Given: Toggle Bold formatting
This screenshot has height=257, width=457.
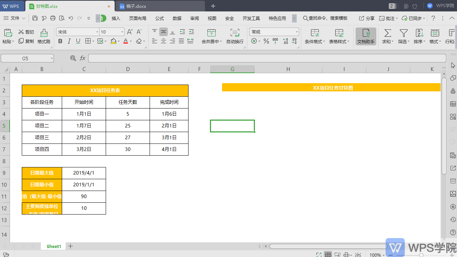Looking at the screenshot, I should click(60, 41).
